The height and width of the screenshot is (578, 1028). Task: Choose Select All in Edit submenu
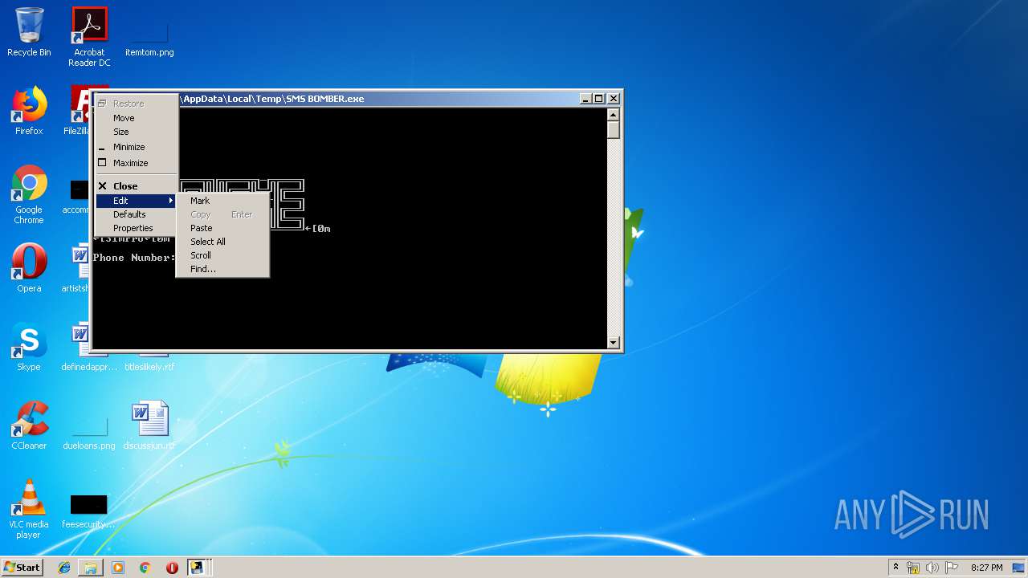222,242
